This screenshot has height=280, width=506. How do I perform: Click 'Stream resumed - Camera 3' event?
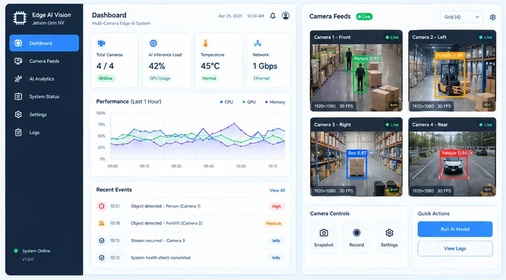(x=158, y=240)
